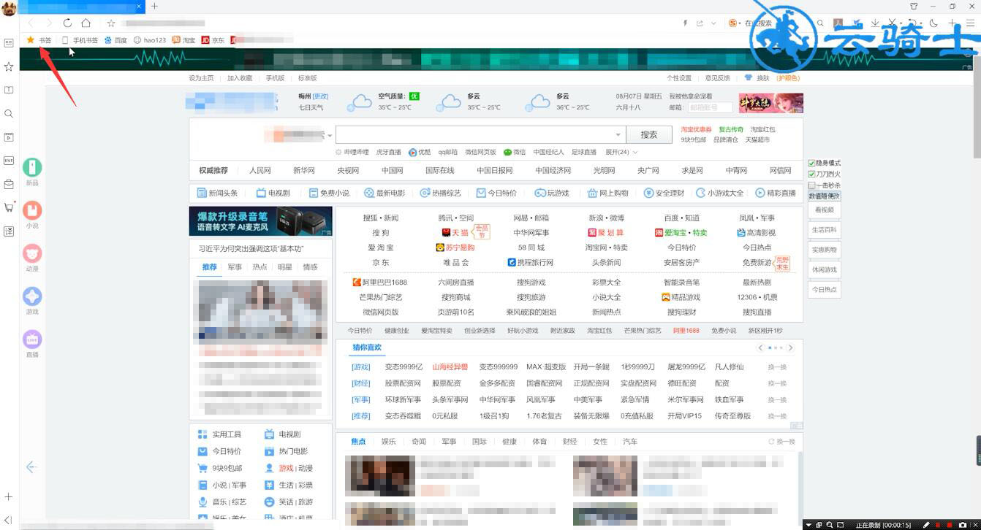
Task: Switch to the 财经 tab
Action: [x=569, y=442]
